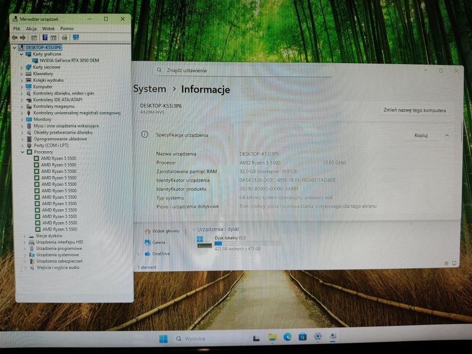
Task: Open the Pomoc menu
Action: coord(67,29)
